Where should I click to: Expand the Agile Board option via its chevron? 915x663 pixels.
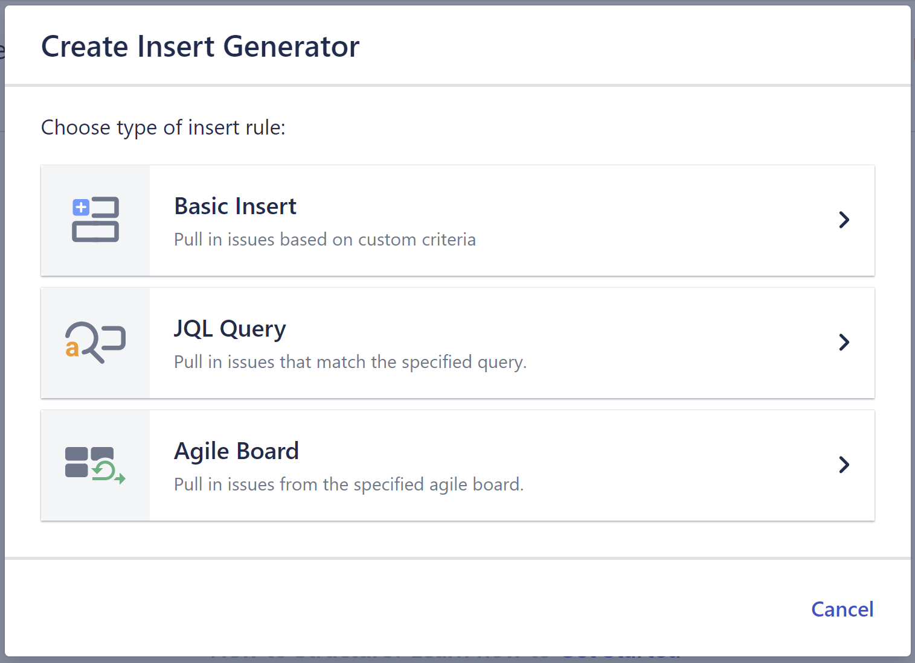[844, 465]
